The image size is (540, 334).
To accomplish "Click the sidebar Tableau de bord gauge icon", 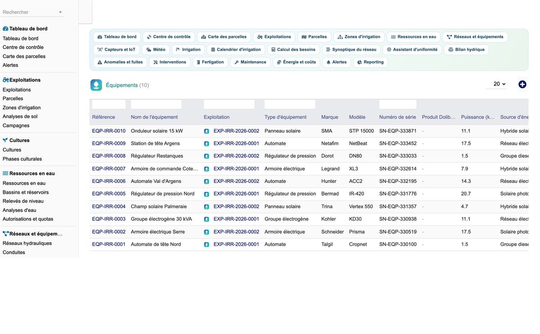I will point(5,29).
